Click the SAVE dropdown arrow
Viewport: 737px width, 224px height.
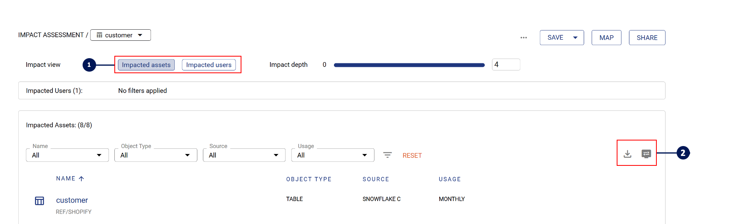click(x=575, y=38)
